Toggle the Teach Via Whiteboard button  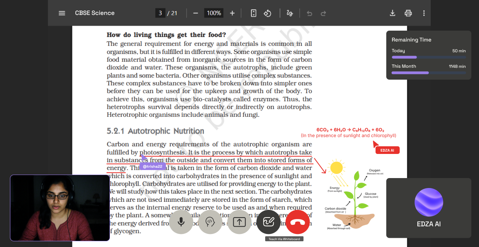click(x=268, y=222)
